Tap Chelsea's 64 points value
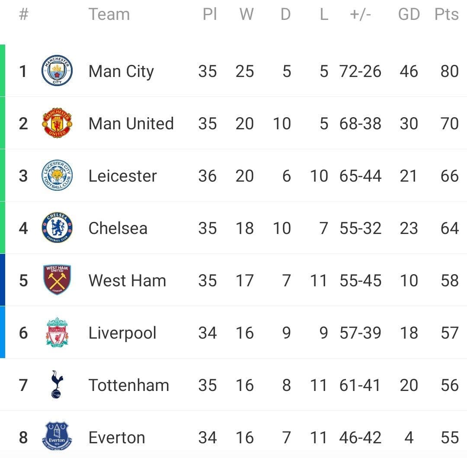467x458 pixels. tap(449, 228)
